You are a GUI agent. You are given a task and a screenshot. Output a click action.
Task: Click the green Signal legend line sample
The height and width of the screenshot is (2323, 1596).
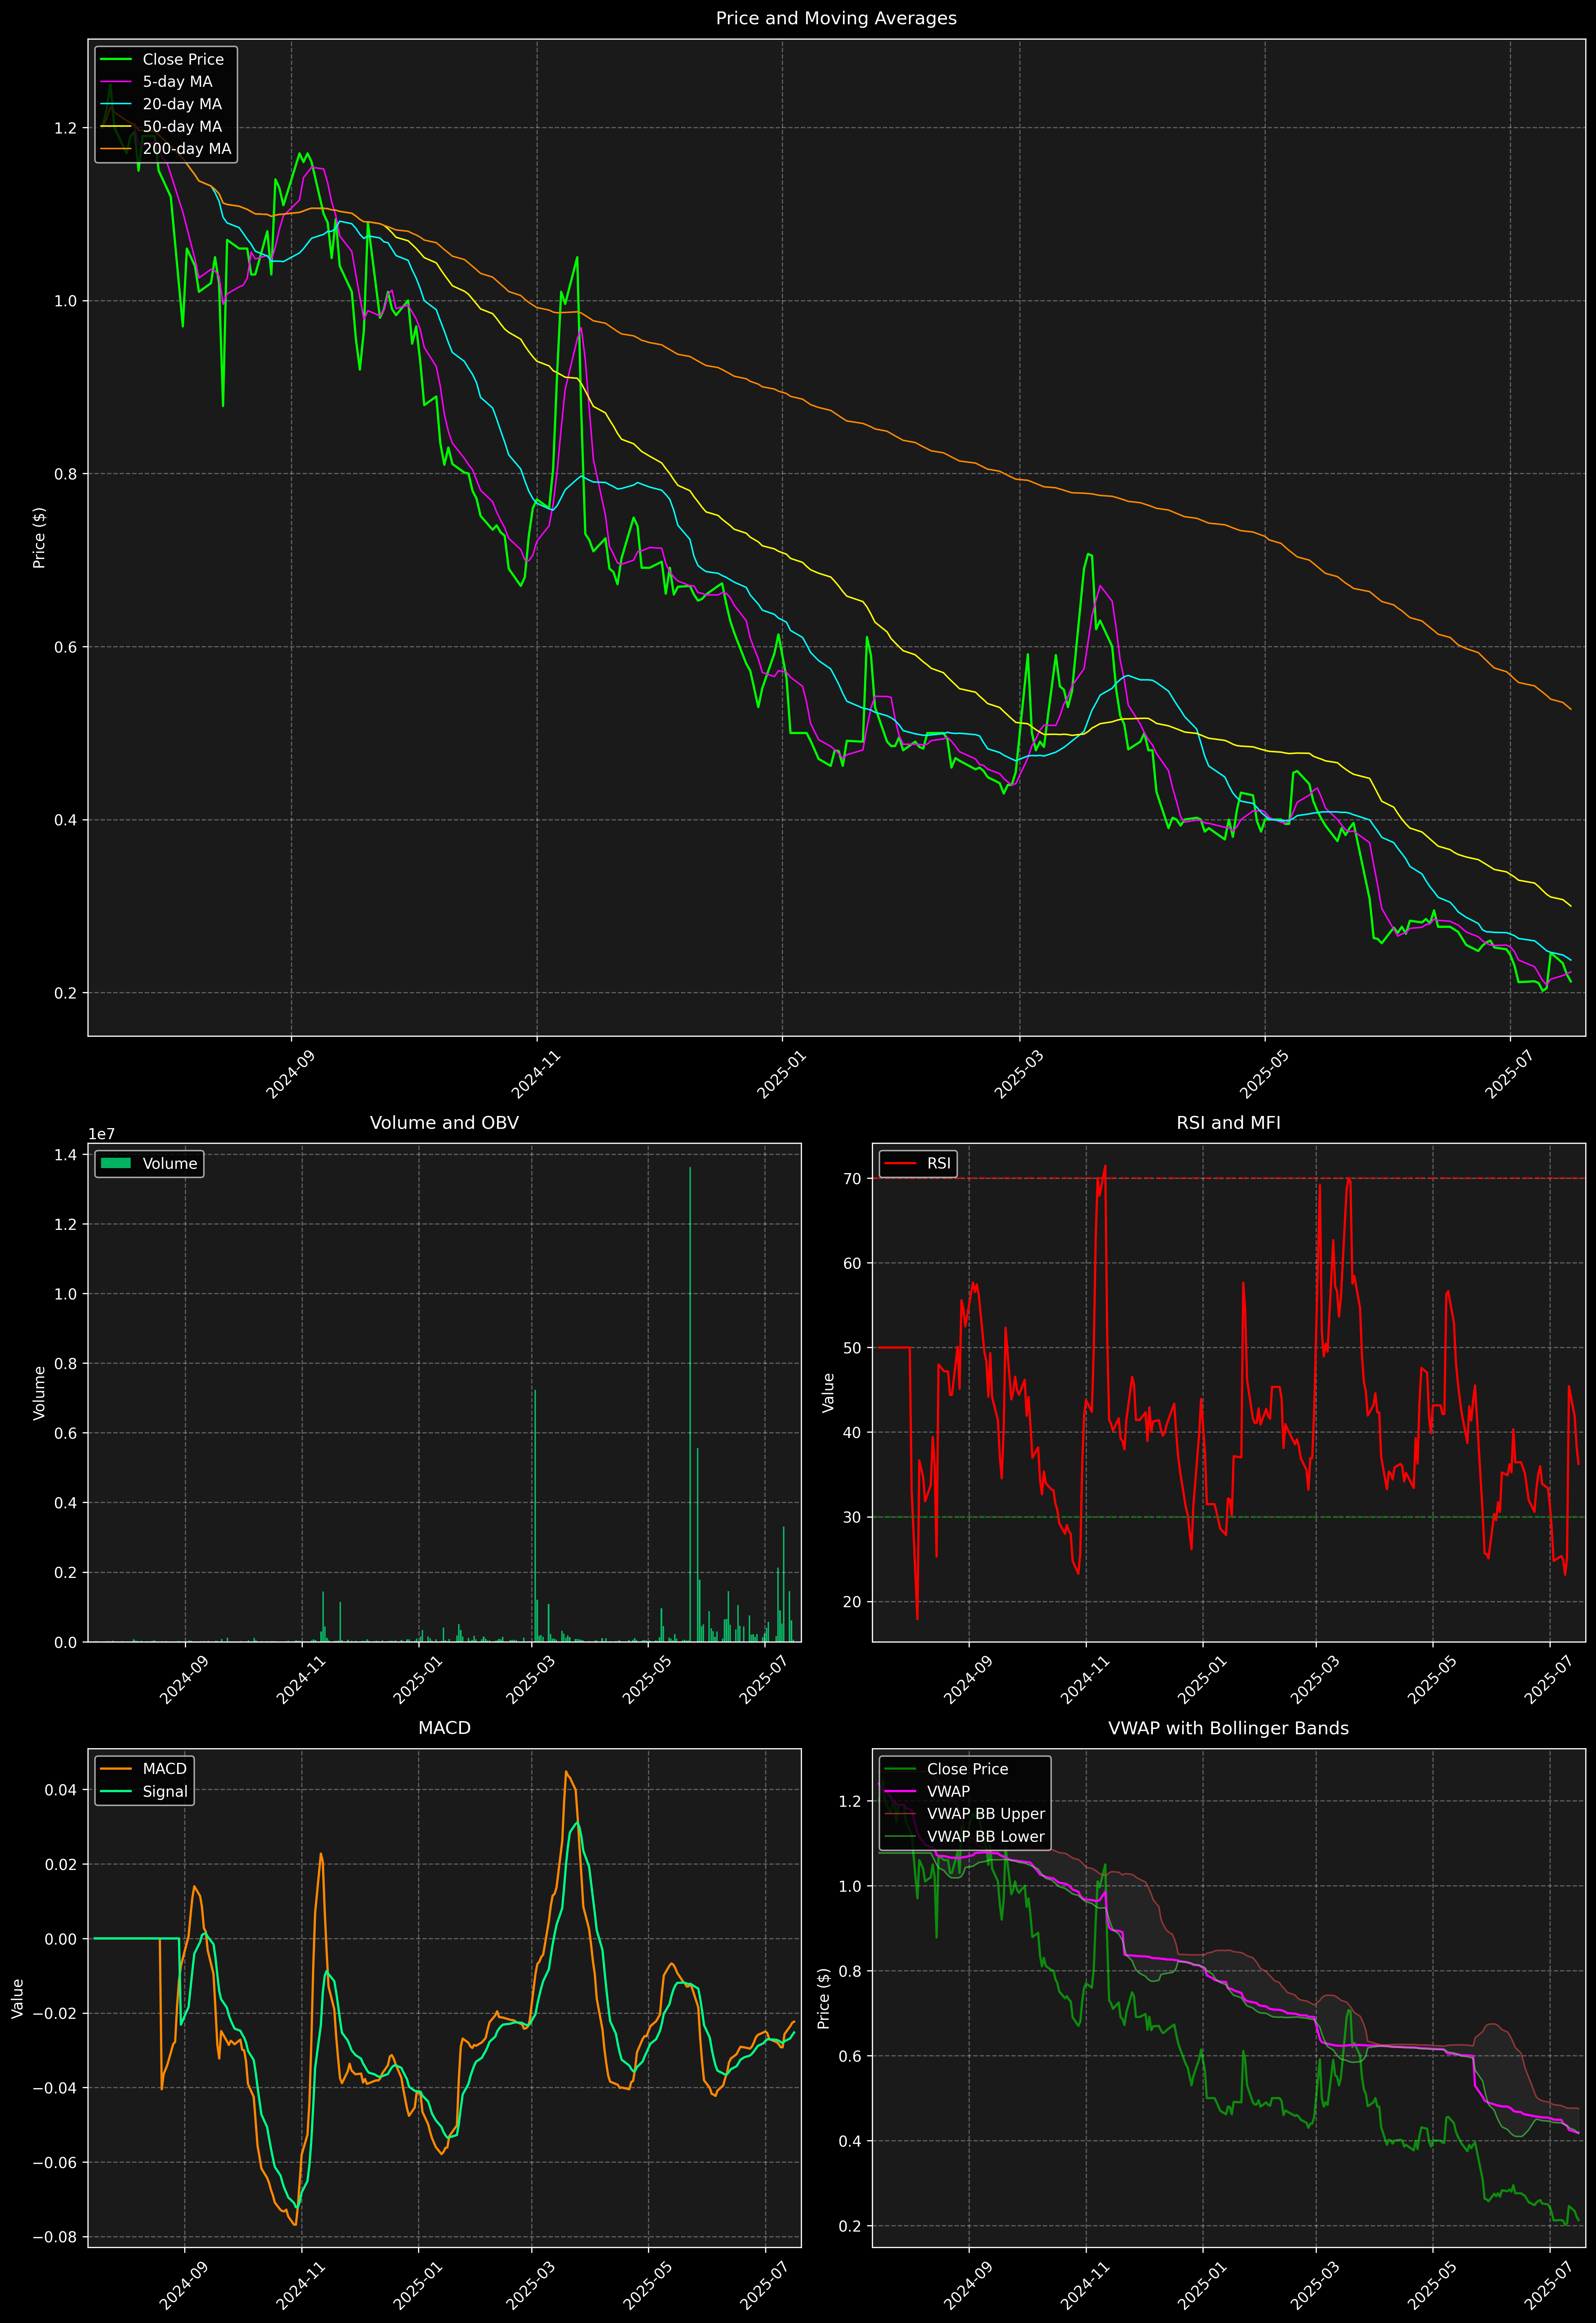tap(116, 1791)
